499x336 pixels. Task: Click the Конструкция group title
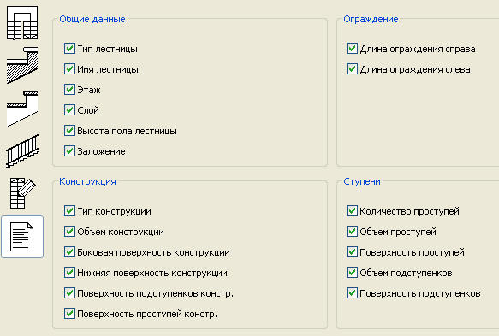(x=87, y=181)
